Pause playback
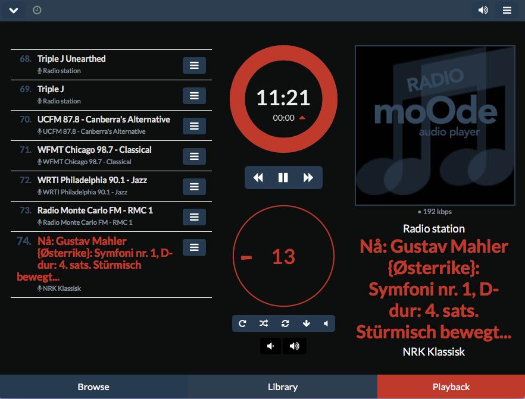This screenshot has height=399, width=525. [x=283, y=178]
